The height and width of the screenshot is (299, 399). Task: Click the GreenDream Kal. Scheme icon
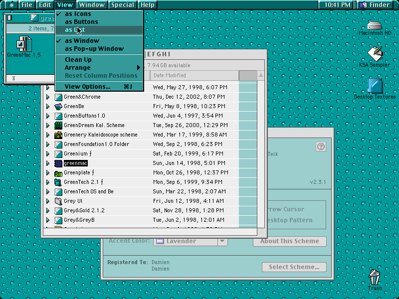(x=58, y=126)
